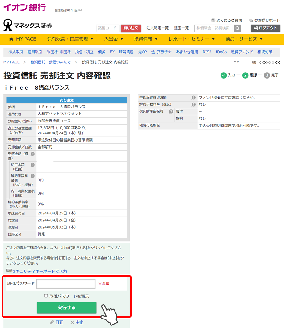Viewport: 284px width, 328px height.
Task: Click help icon for 解約手数料率（税込）
Action: coord(193,104)
